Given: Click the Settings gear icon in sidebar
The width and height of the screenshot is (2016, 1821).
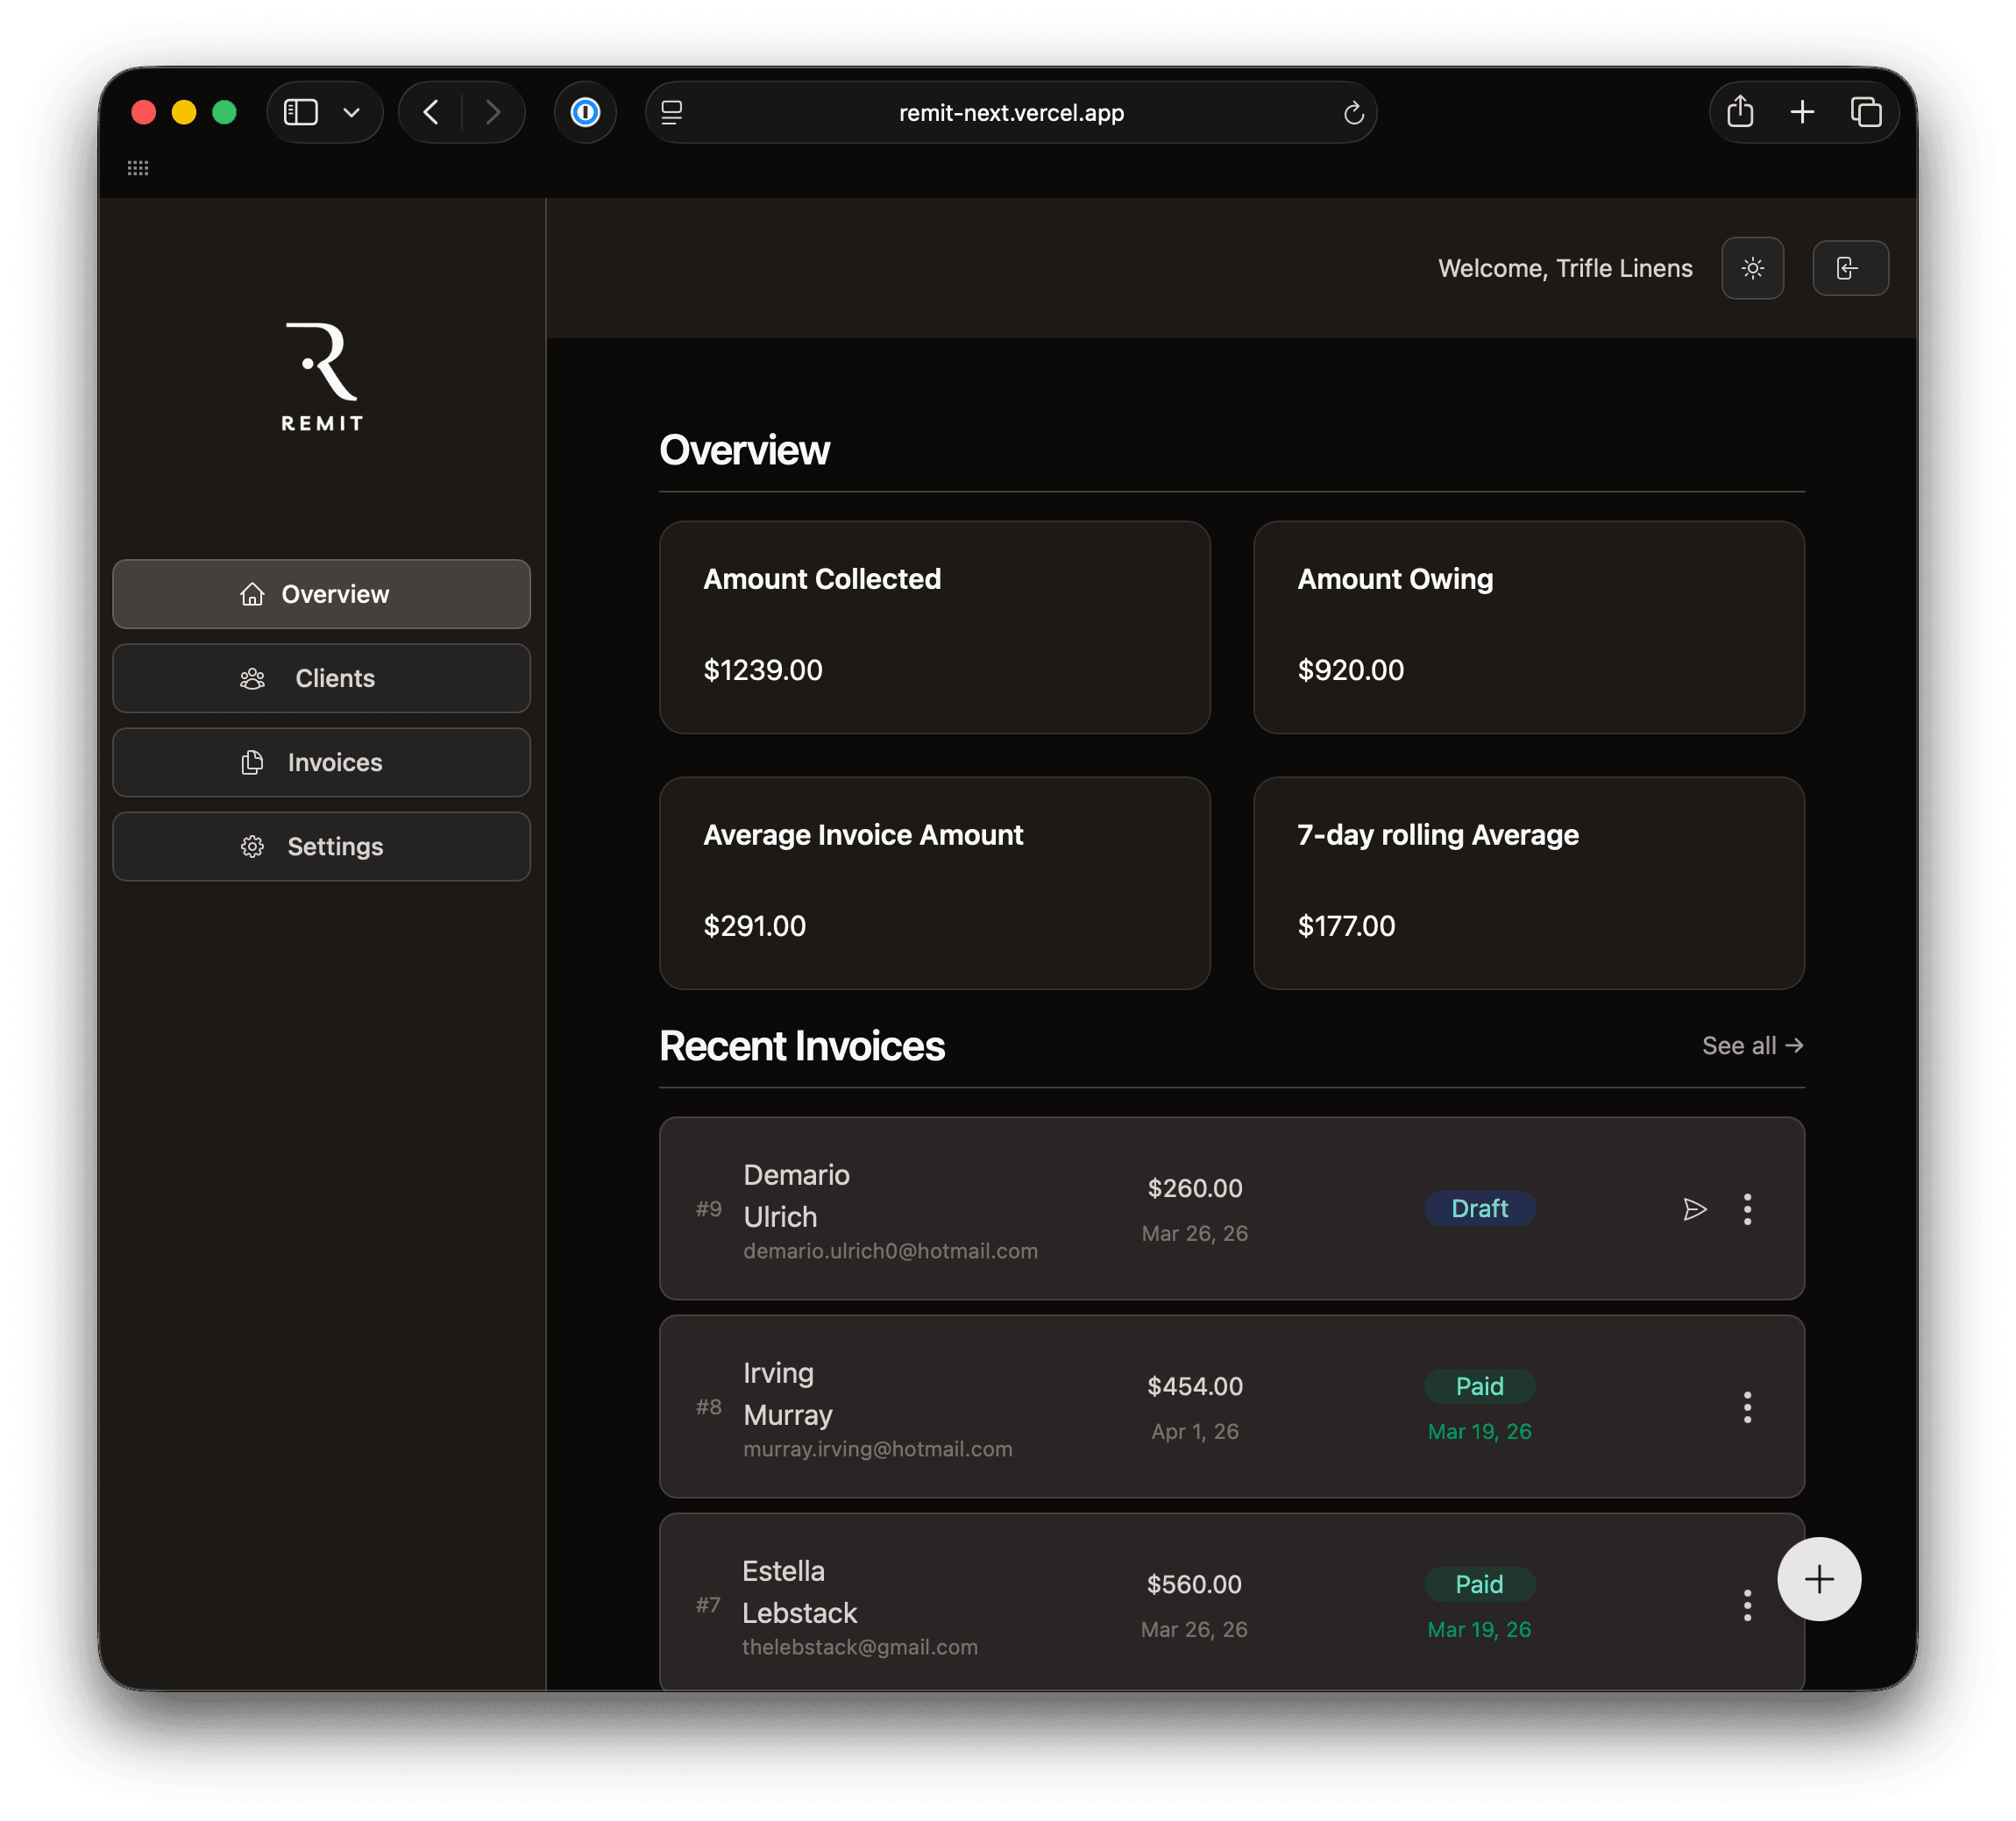Looking at the screenshot, I should (253, 846).
